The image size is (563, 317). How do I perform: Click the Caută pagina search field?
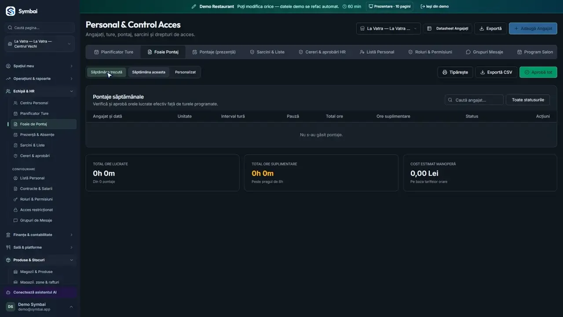pyautogui.click(x=40, y=28)
